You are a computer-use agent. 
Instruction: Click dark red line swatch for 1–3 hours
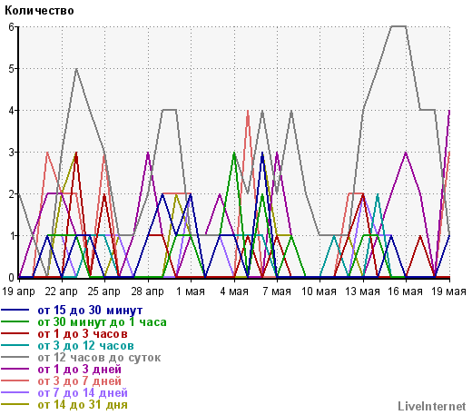[15, 333]
